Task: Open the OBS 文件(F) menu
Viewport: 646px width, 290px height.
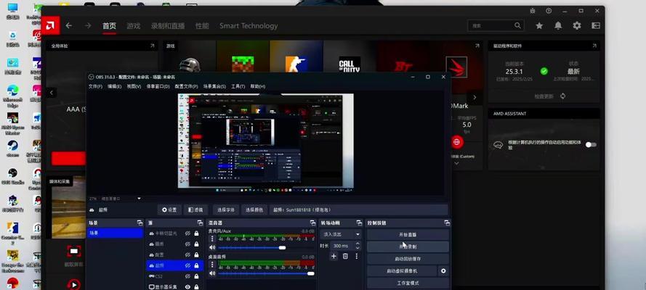Action: 95,87
